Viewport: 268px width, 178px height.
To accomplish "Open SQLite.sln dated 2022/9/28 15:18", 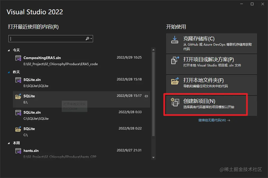I will 81,83.
